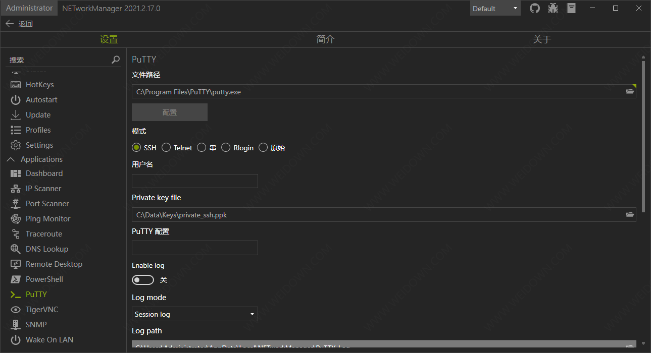Click the back arrow icon

coord(9,24)
